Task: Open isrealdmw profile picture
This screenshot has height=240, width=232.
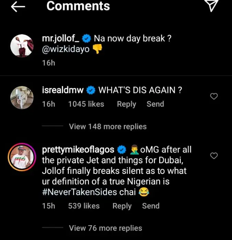Action: pos(22,97)
